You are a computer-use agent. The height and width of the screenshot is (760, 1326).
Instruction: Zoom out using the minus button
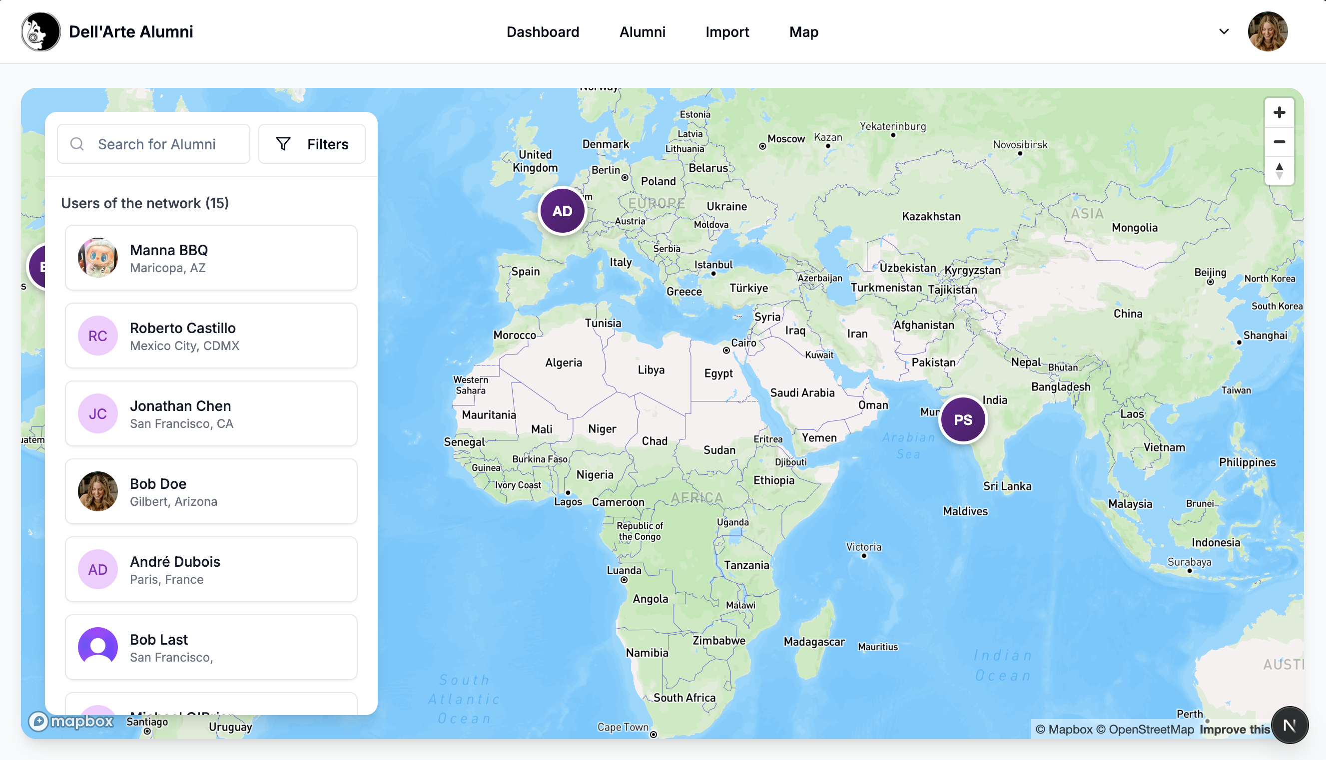[1280, 141]
